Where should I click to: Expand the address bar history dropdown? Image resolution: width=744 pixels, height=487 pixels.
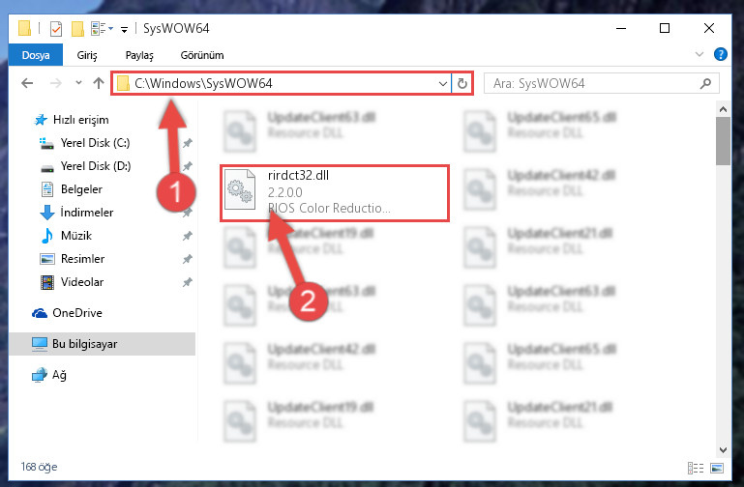click(x=443, y=84)
